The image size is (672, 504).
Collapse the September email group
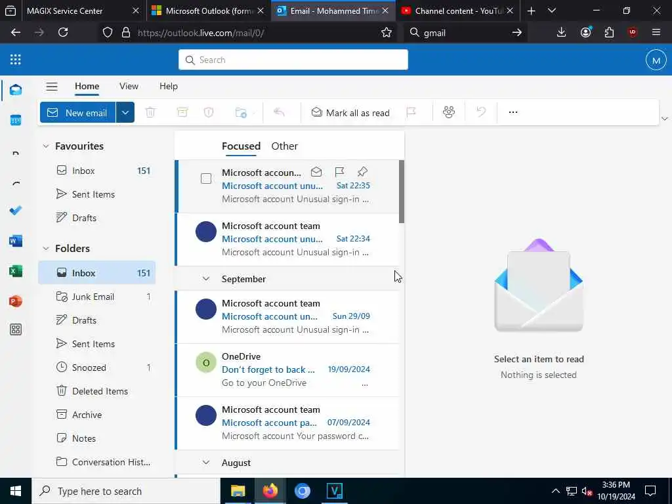206,279
